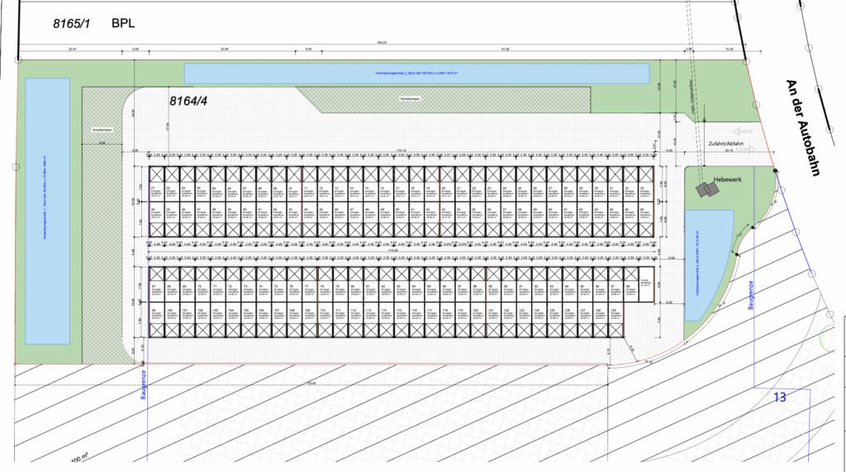Select parcel number 8164/4 label
The image size is (846, 472).
187,101
